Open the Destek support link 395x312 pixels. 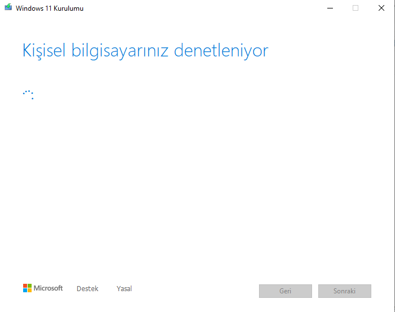point(87,288)
